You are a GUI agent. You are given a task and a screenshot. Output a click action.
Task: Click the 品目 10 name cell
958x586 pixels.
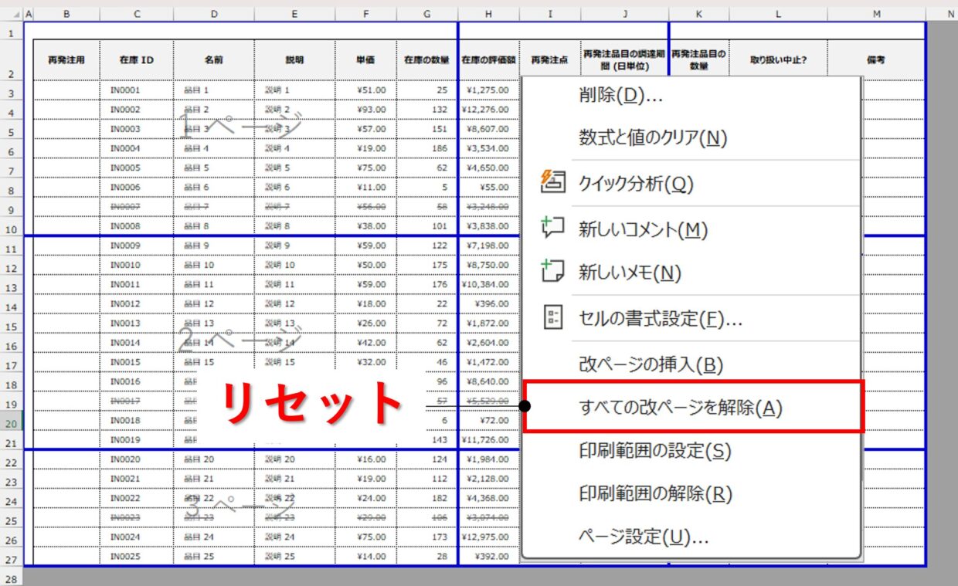[x=213, y=265]
